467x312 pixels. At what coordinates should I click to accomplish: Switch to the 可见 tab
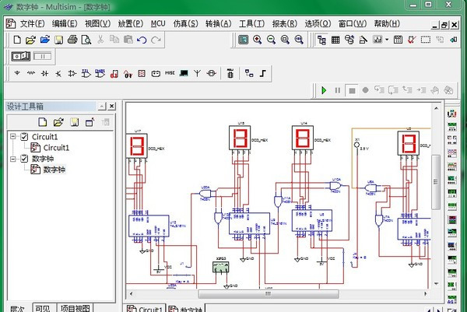pos(43,308)
